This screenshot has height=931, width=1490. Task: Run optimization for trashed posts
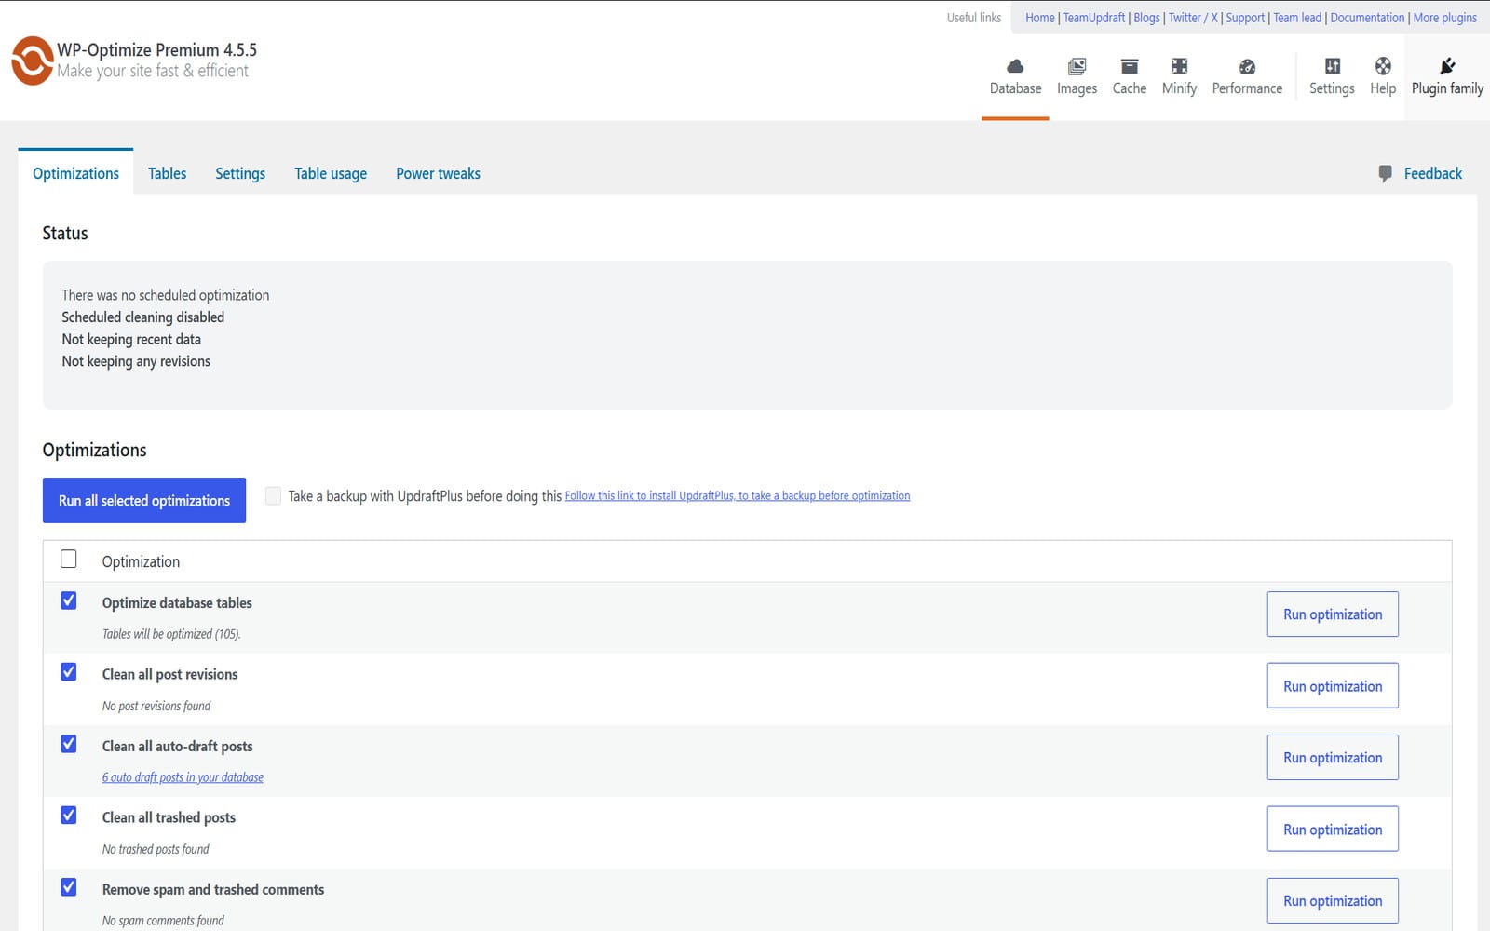pos(1333,830)
